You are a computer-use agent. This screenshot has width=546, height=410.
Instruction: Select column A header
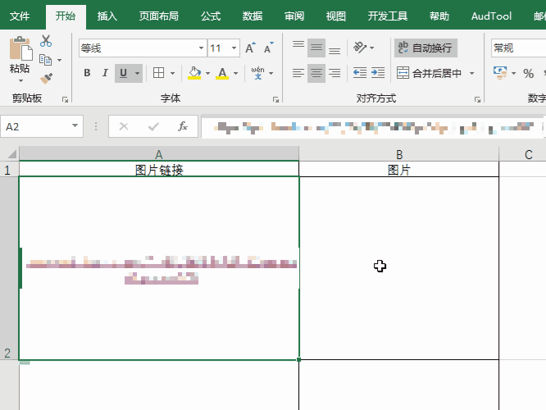click(159, 154)
